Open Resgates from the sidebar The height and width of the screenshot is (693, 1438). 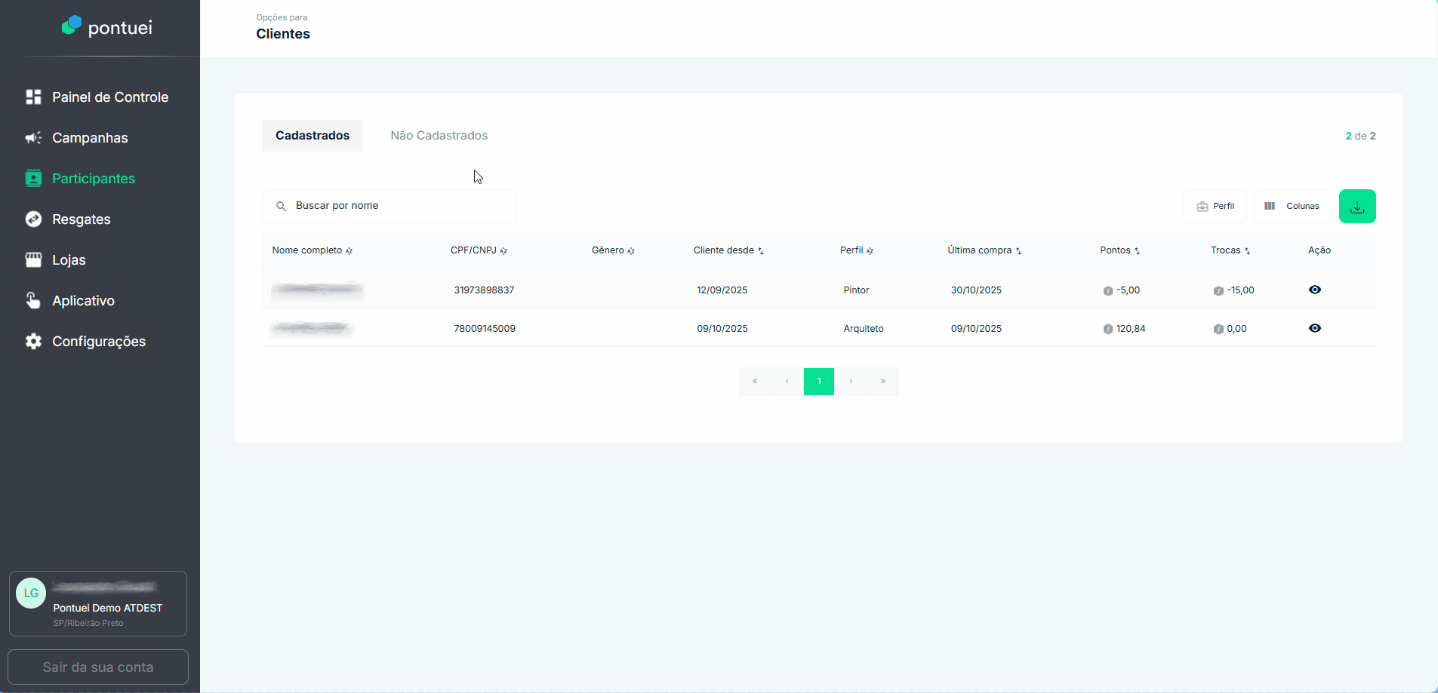(x=81, y=219)
